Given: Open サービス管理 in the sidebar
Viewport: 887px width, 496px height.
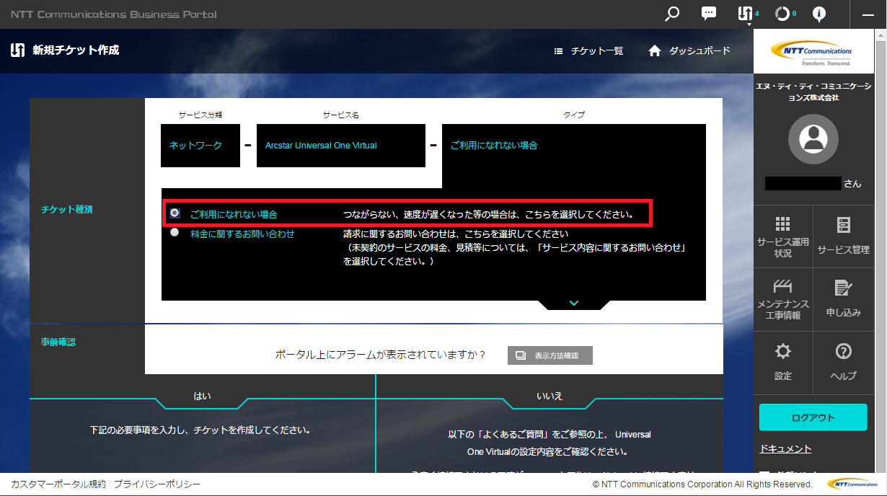Looking at the screenshot, I should tap(843, 236).
